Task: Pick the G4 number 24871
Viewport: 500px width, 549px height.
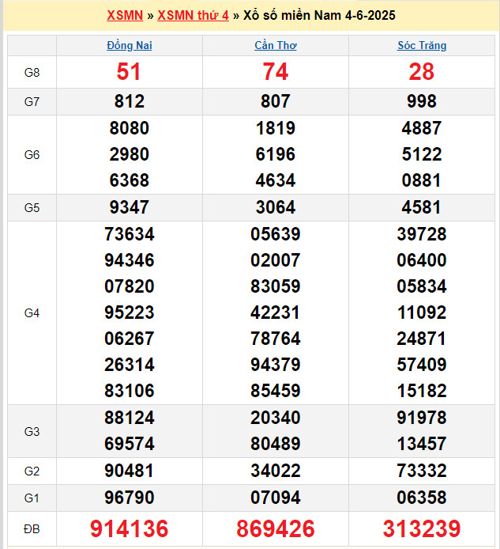Action: (422, 339)
